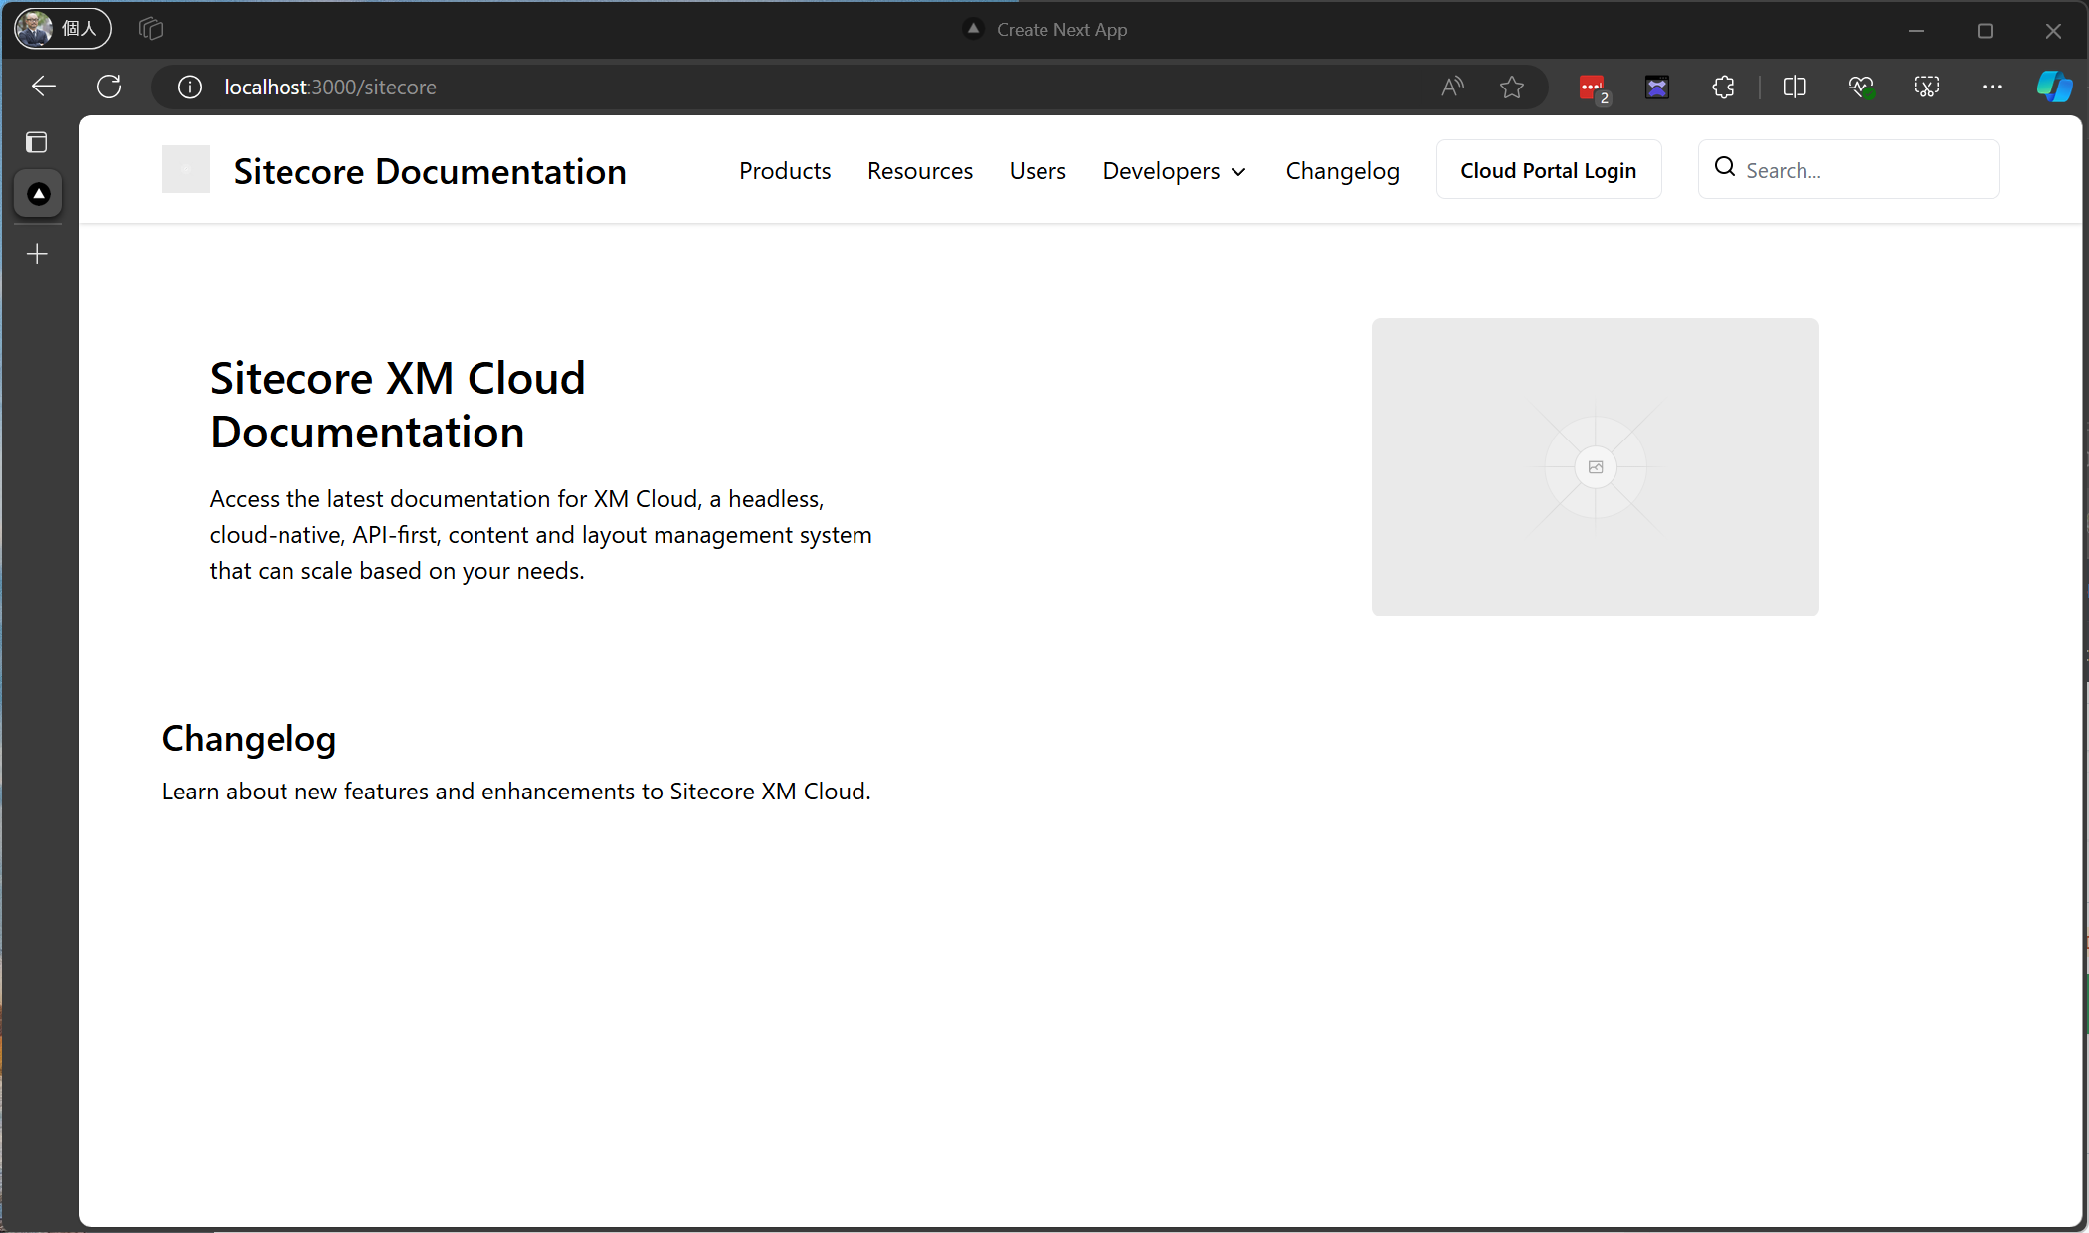
Task: Click the hero placeholder image
Action: point(1596,467)
